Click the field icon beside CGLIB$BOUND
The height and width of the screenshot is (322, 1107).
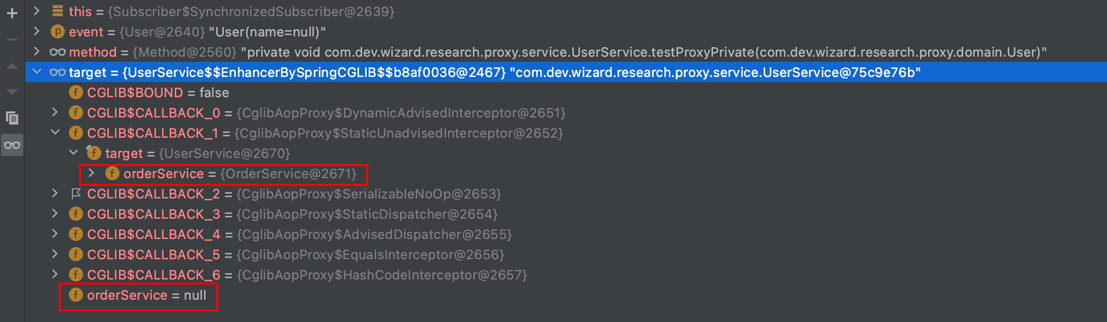tap(75, 92)
